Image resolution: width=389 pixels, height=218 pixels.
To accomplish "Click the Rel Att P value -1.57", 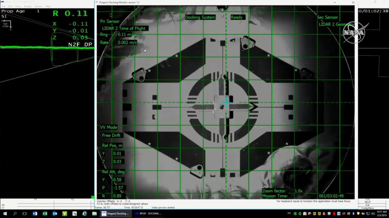I will 119,188.
